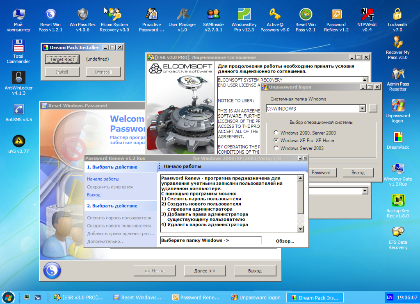Switch to Reset Windows taskbar button

(x=138, y=297)
